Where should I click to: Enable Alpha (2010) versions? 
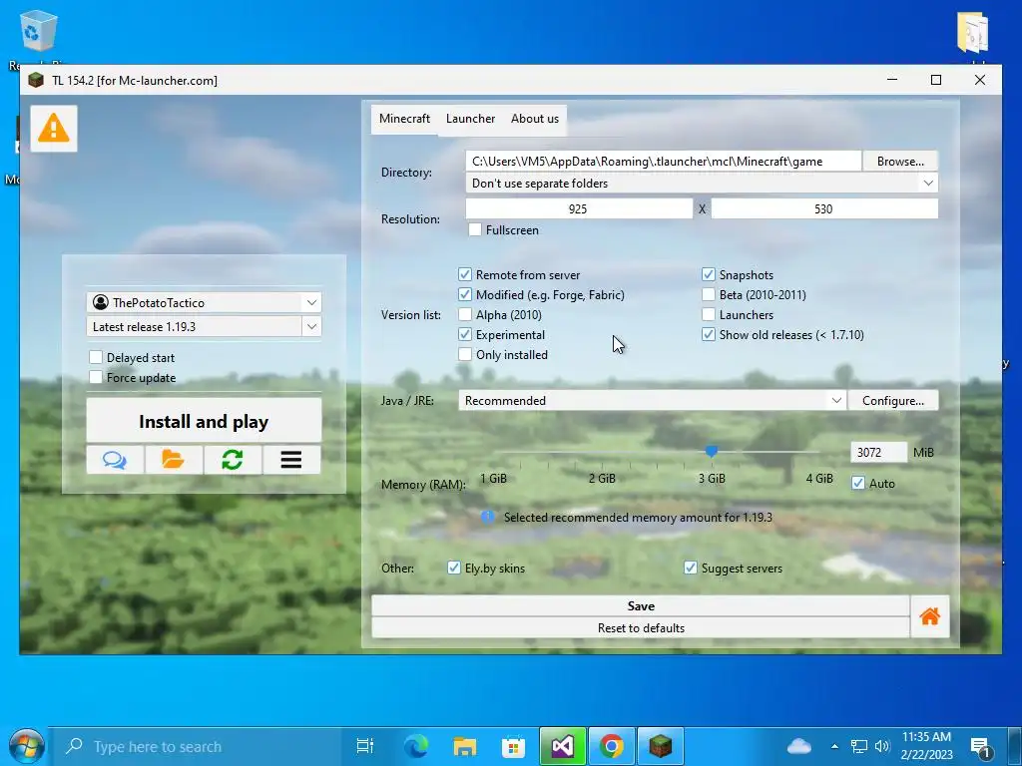pos(465,314)
